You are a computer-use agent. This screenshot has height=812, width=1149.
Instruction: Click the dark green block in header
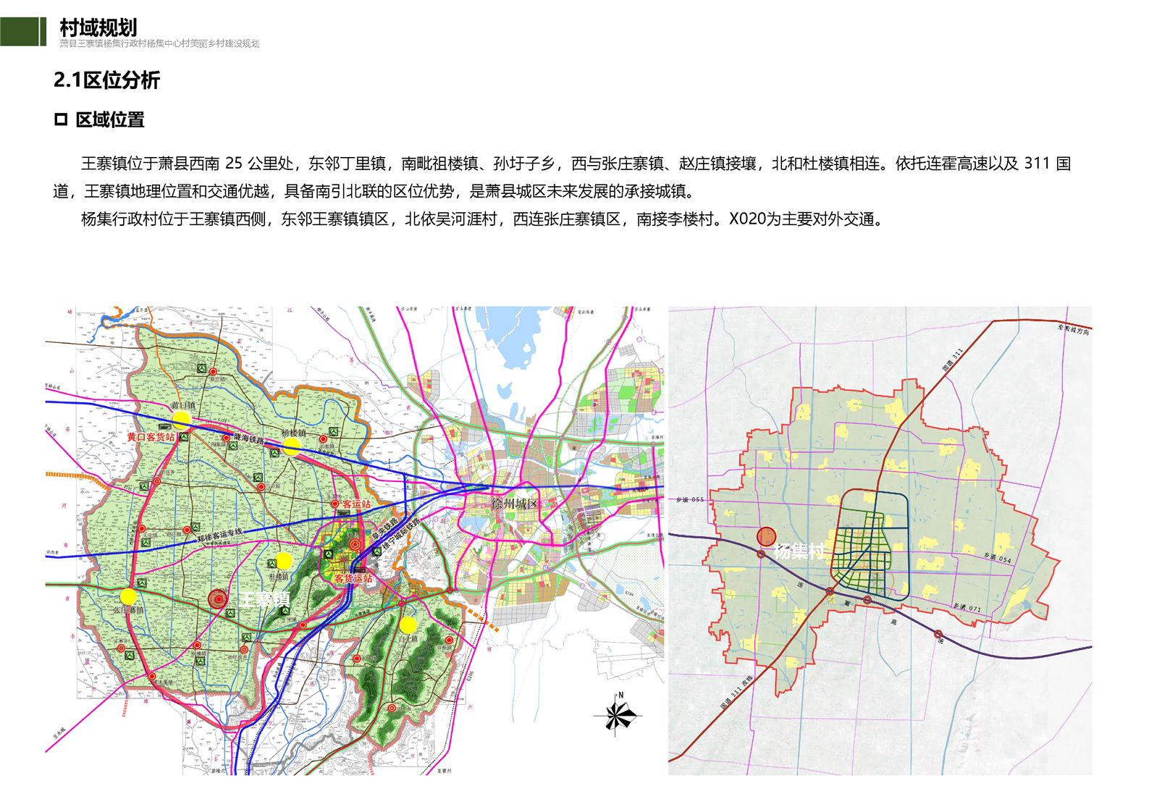(x=20, y=32)
